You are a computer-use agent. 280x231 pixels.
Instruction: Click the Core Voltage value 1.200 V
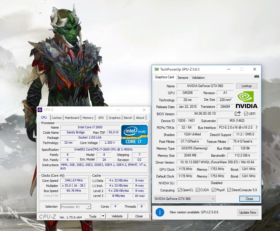coord(110,143)
